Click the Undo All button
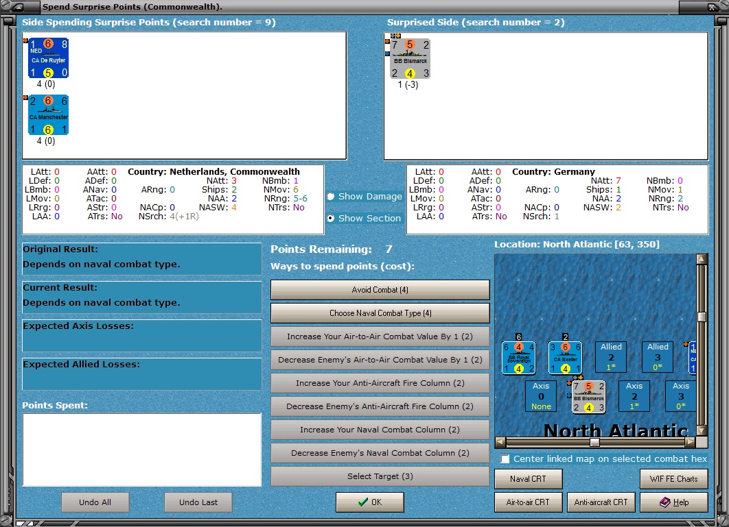This screenshot has width=729, height=527. [95, 502]
